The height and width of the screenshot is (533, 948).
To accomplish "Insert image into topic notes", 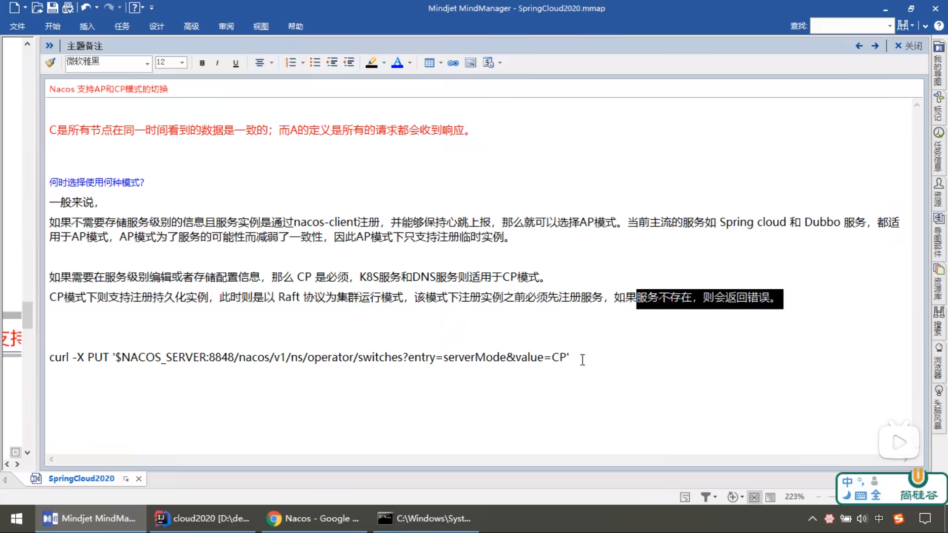I will 471,63.
